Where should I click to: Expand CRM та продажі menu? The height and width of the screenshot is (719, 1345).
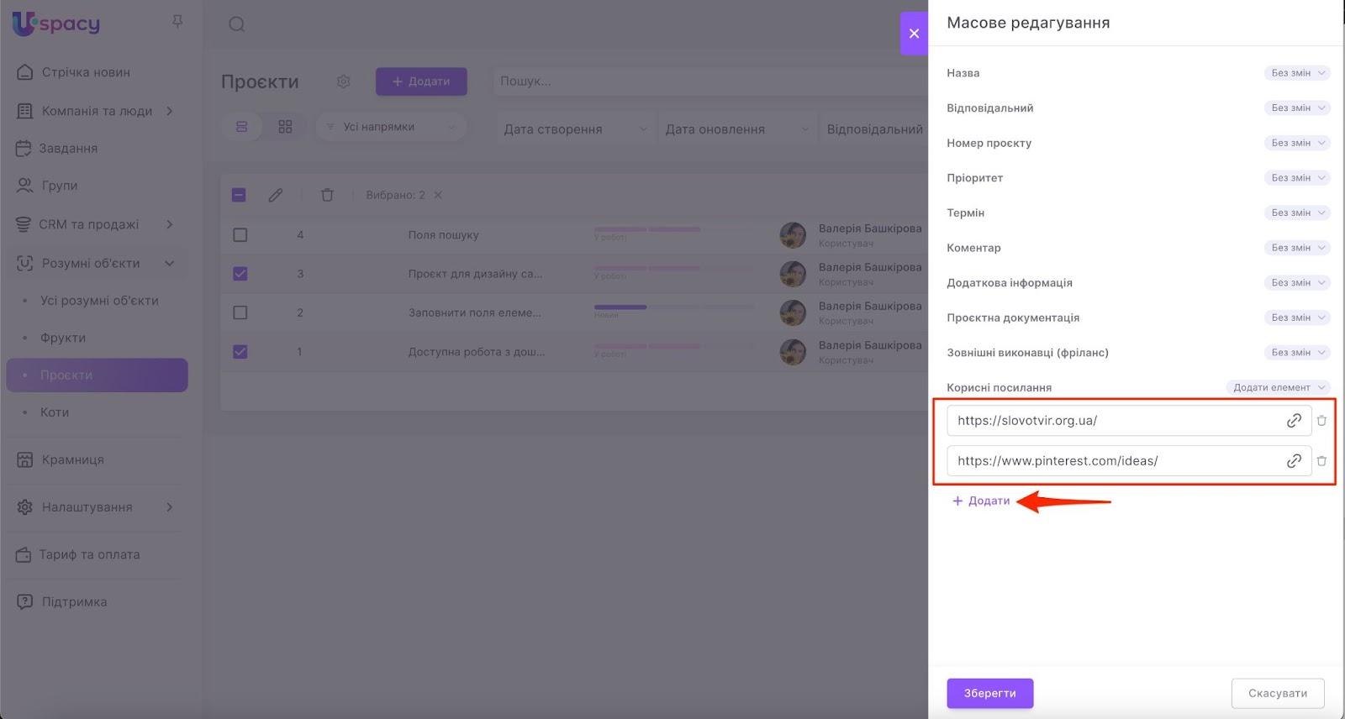97,224
